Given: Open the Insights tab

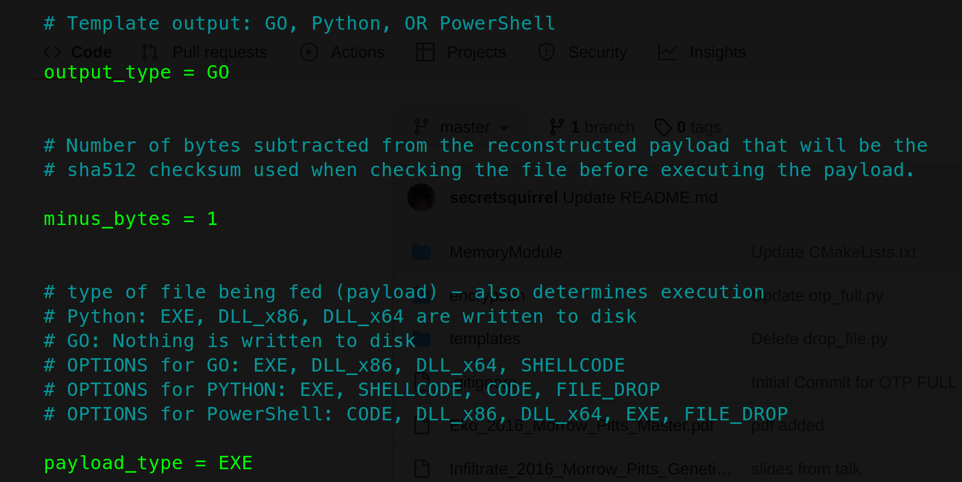Looking at the screenshot, I should [717, 52].
